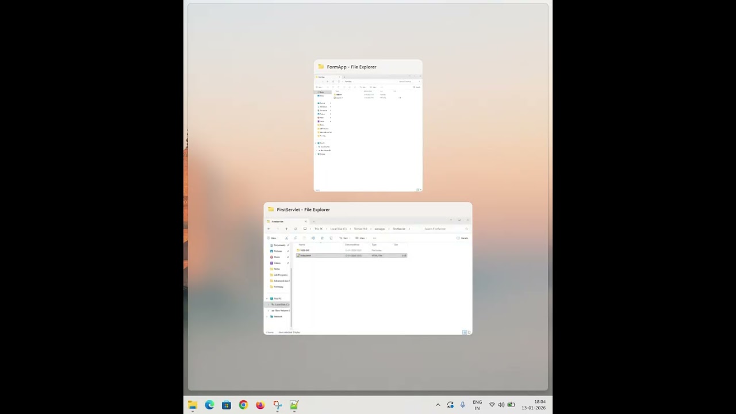Open Microsoft Store taskbar icon
The image size is (736, 414).
(227, 405)
